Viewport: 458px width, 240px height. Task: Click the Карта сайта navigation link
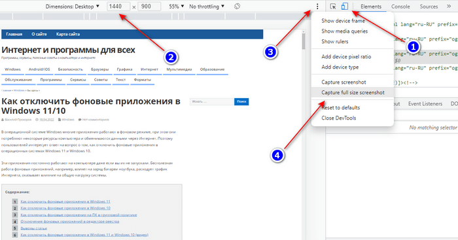click(x=68, y=34)
